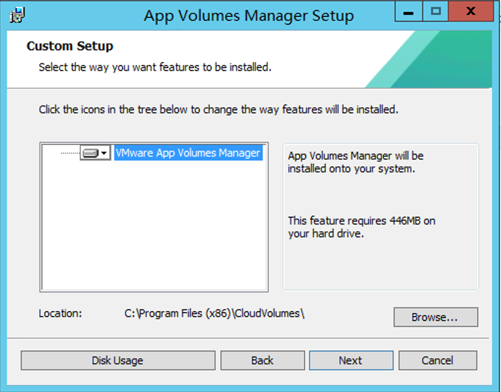Click the 446MB requirement description text
This screenshot has width=501, height=392.
tap(361, 227)
